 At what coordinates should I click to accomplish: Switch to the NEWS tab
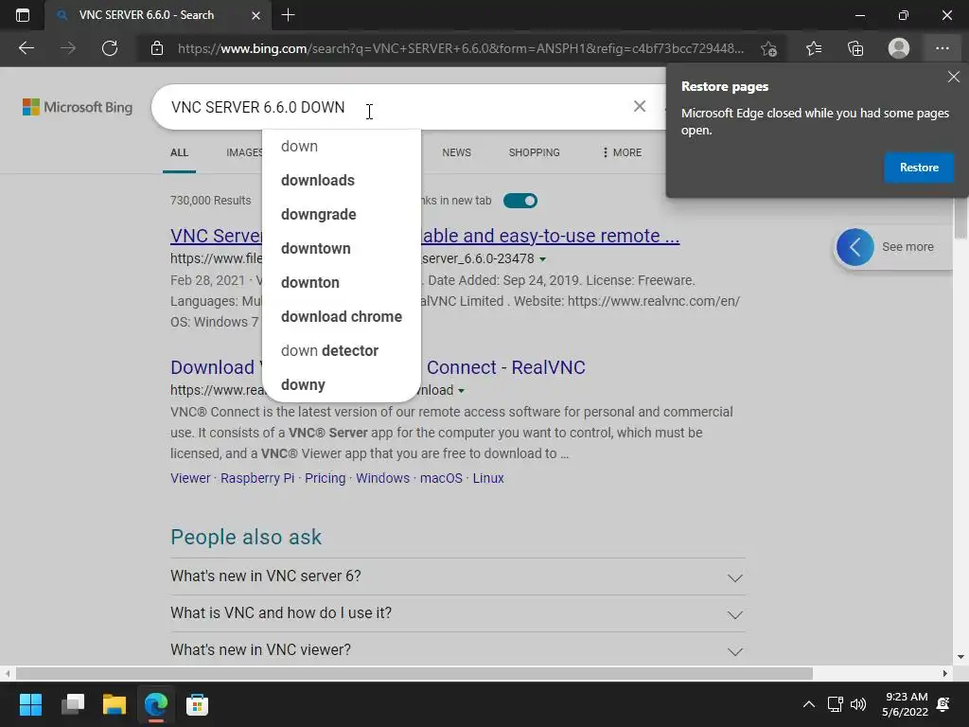pos(457,152)
